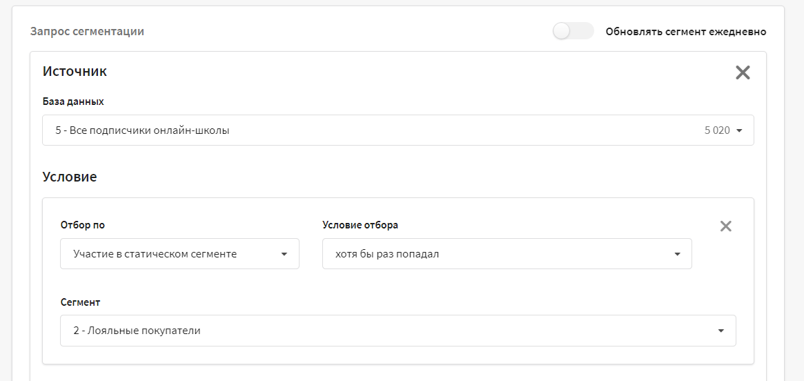This screenshot has height=381, width=804.
Task: Delete the condition row using gray X
Action: [x=725, y=226]
